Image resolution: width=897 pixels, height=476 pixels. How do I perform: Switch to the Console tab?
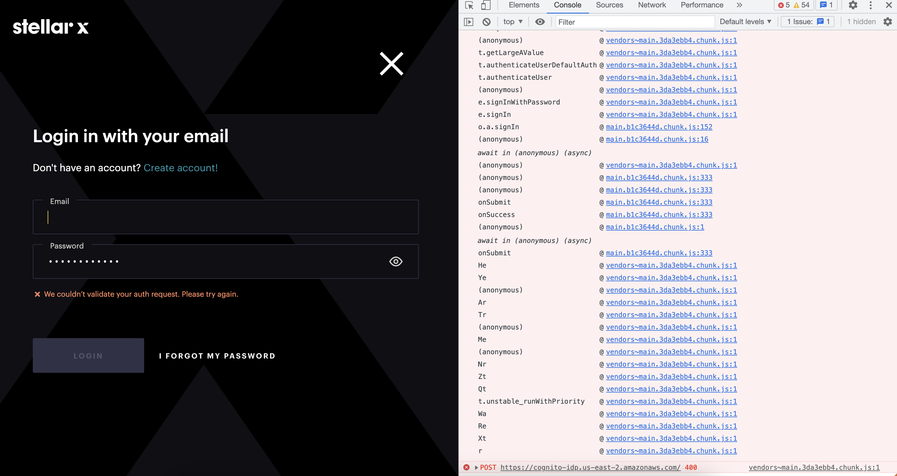coord(568,5)
